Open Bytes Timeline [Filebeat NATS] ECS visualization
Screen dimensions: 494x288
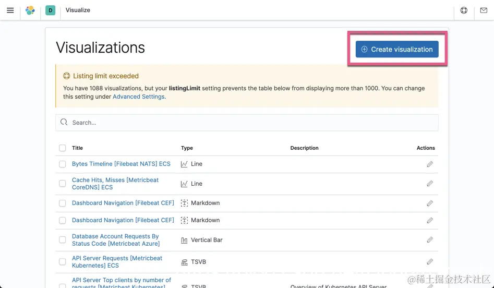121,164
